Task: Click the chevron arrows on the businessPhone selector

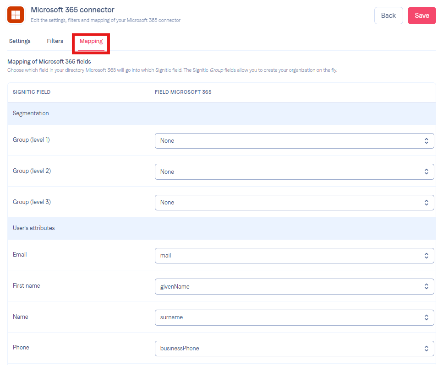Action: click(x=427, y=349)
